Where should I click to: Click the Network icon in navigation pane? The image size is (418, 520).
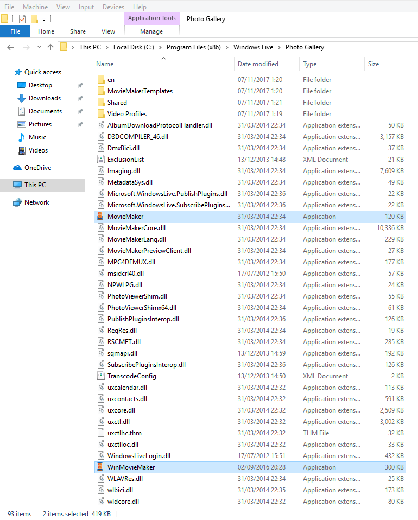17,202
